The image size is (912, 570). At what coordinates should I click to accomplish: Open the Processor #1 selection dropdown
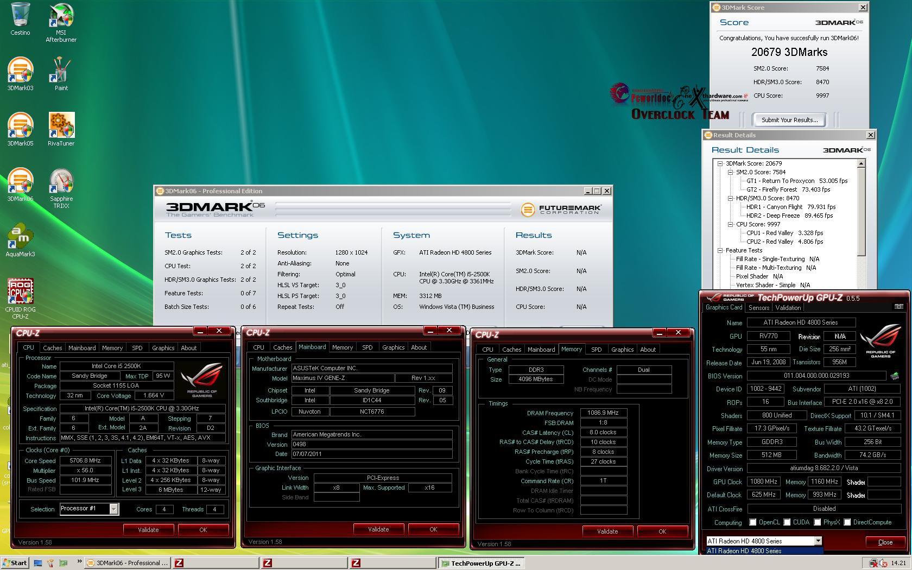(x=113, y=509)
